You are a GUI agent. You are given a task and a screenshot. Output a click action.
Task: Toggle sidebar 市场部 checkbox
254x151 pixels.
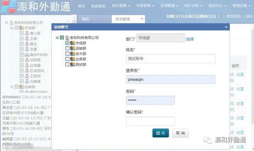pos(16,28)
